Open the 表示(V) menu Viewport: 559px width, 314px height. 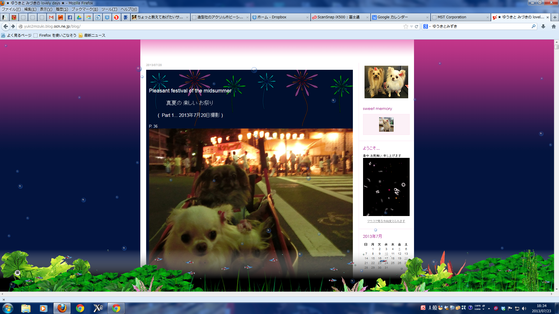click(x=46, y=9)
